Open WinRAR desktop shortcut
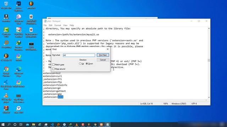227x127 pixels. [6, 110]
